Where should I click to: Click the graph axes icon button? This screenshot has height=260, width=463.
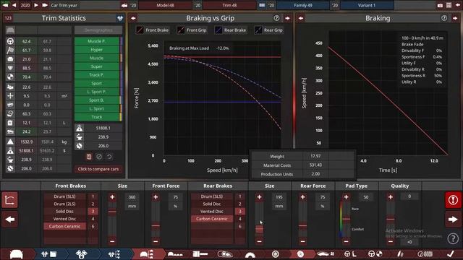tap(9, 200)
